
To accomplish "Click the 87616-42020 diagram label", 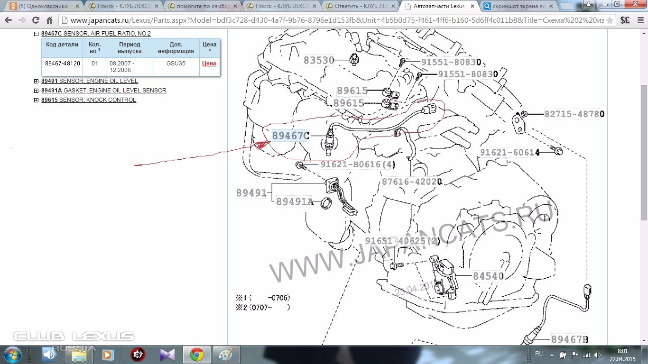I will [412, 182].
